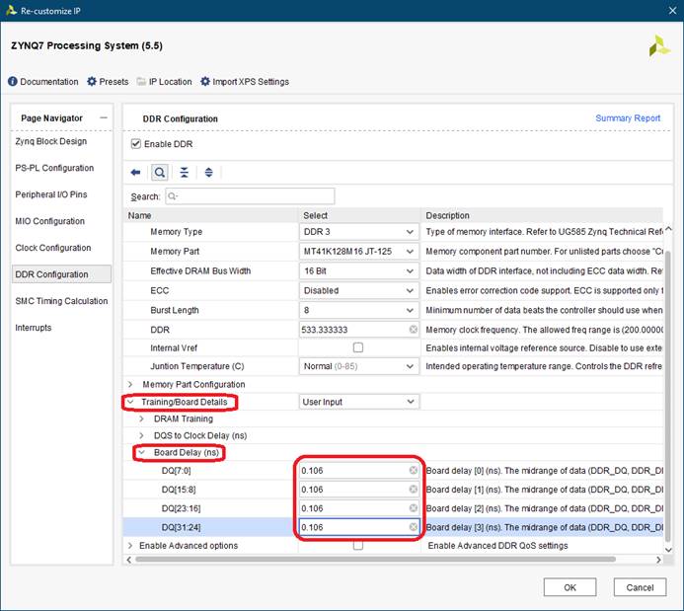
Task: Go to the MIO Configuration page
Action: pyautogui.click(x=50, y=221)
